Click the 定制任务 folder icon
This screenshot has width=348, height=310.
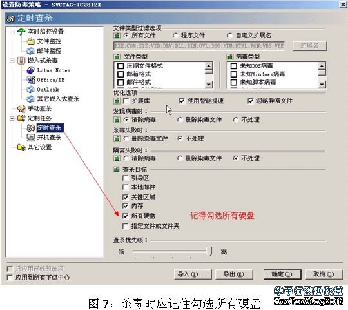coord(21,118)
